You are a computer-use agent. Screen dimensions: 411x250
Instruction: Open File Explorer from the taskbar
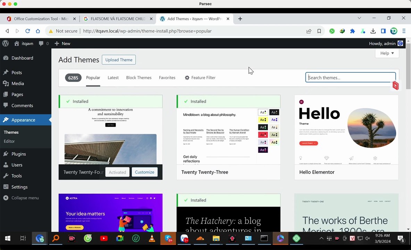216,238
